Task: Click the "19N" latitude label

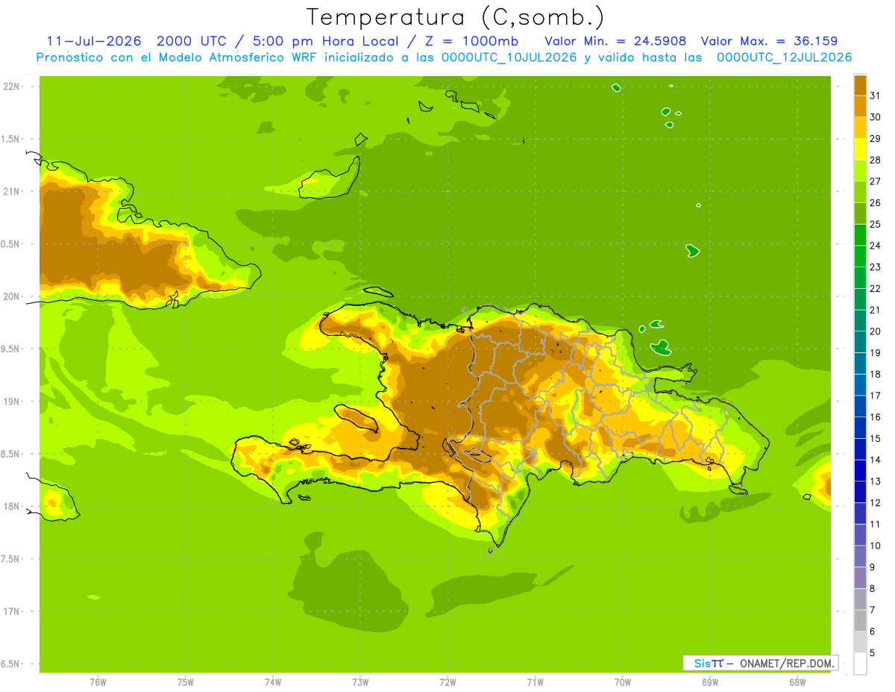Action: pos(12,402)
